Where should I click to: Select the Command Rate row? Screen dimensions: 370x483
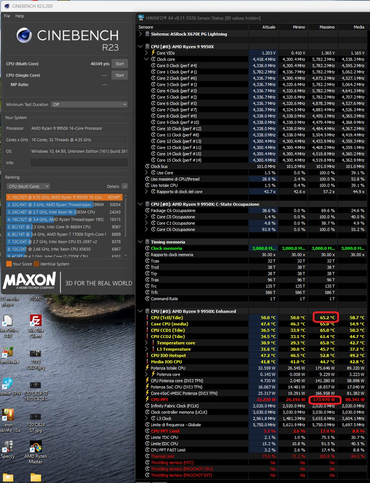click(x=251, y=298)
